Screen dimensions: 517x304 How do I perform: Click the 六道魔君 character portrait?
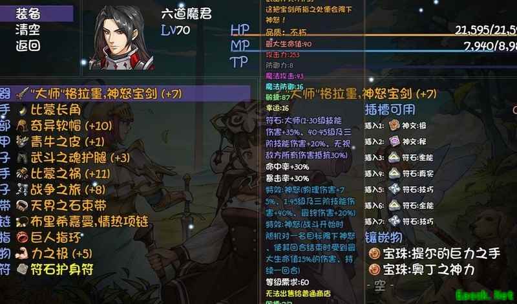[121, 38]
